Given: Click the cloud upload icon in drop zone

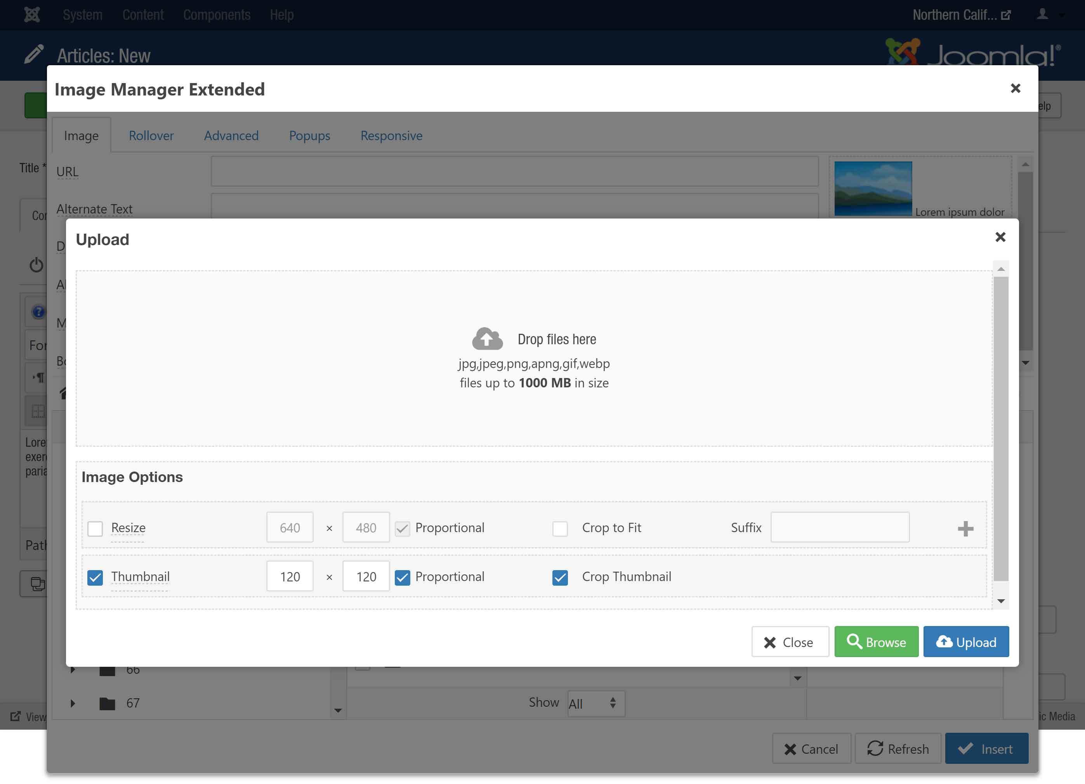Looking at the screenshot, I should click(x=487, y=339).
